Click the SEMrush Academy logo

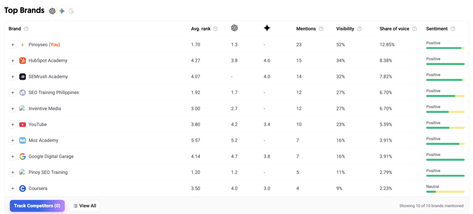coord(22,77)
